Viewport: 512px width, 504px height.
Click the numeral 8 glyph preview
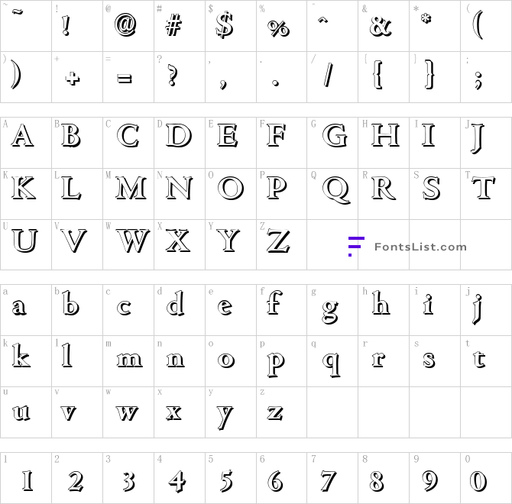pyautogui.click(x=377, y=481)
